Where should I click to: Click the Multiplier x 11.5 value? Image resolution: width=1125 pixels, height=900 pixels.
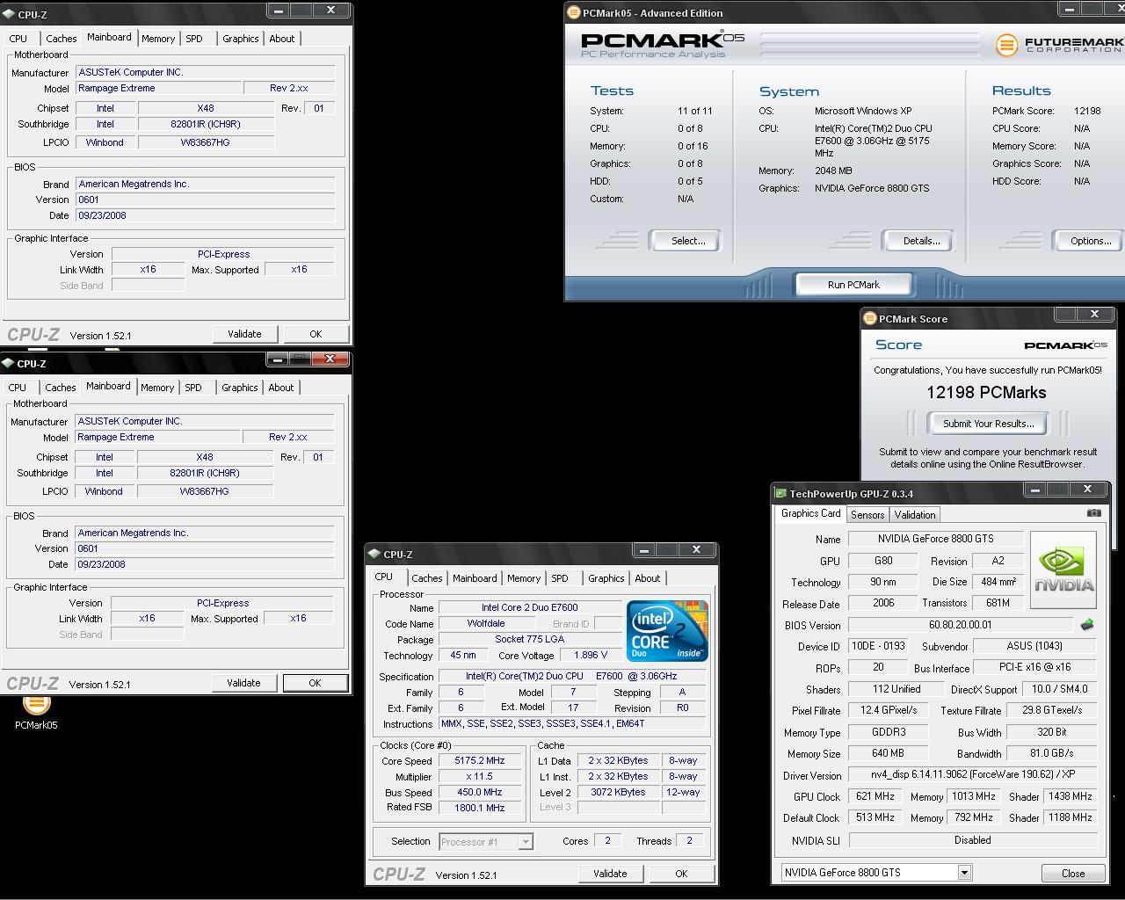coord(480,777)
